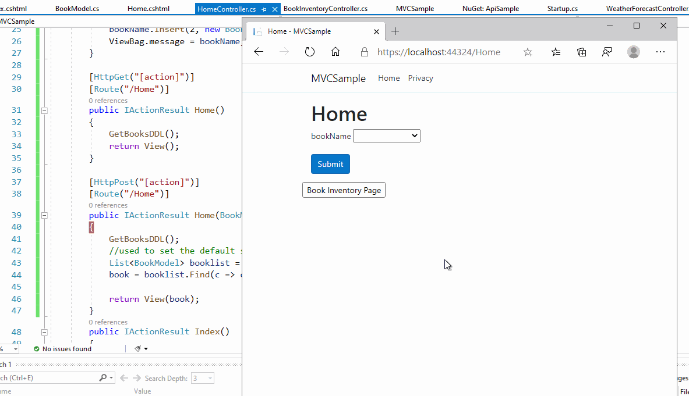This screenshot has height=396, width=689.
Task: Open Settings and more menu
Action: point(660,52)
